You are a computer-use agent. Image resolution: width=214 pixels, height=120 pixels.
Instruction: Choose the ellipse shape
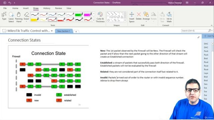tap(115, 17)
